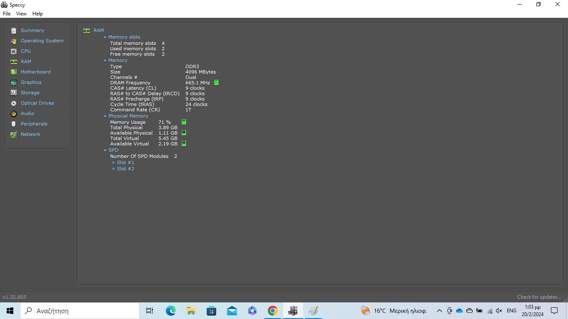Click the v1.32.803 version text
This screenshot has width=568, height=319.
[14, 297]
